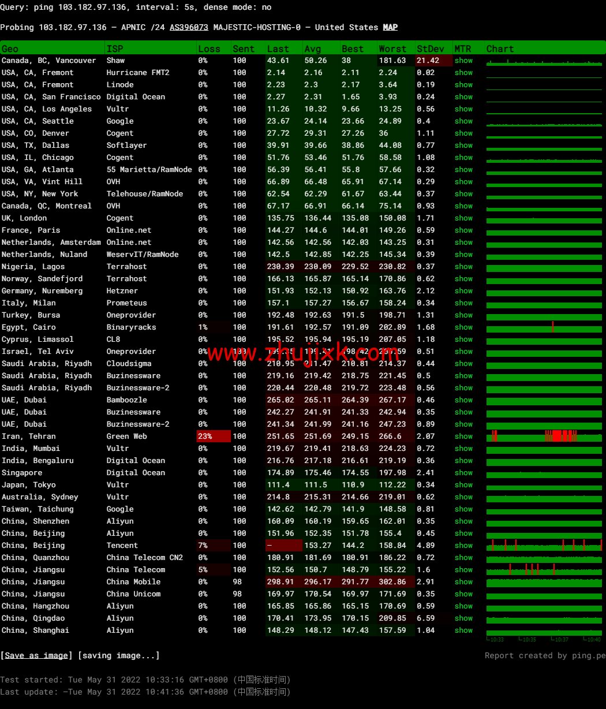Show MTR for UAE, Dubai Bamboozle row
606x709 pixels.
(x=463, y=400)
